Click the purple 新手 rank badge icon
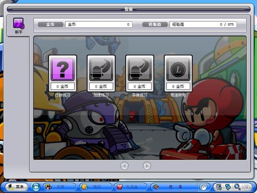Screen dimensions: 257x193 19,23
